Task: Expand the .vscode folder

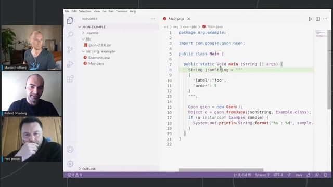Action: (83, 33)
